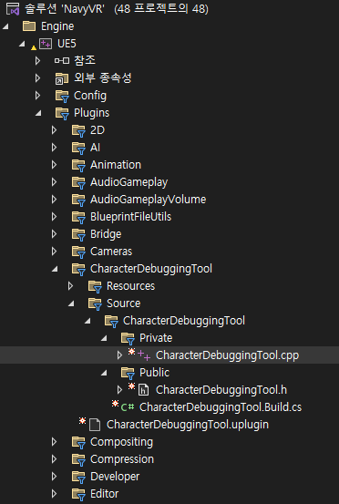This screenshot has width=339, height=504.
Task: Select the CharacterDebuggingTool.uplugin file name
Action: pyautogui.click(x=188, y=425)
